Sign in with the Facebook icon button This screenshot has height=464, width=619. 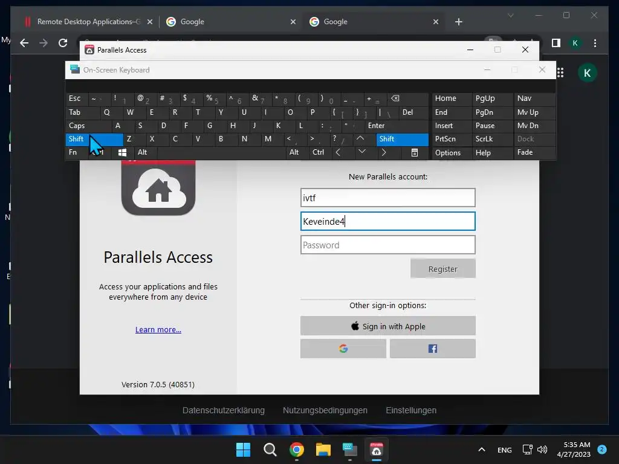coord(433,349)
